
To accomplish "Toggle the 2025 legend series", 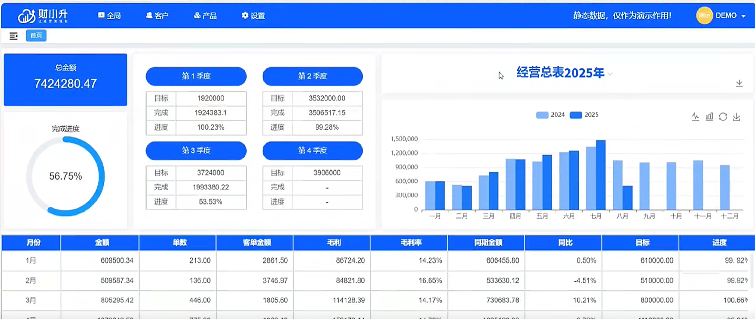I will [584, 115].
